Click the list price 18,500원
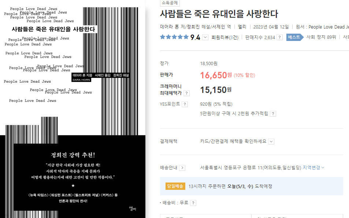The width and height of the screenshot is (349, 218). coord(209,64)
